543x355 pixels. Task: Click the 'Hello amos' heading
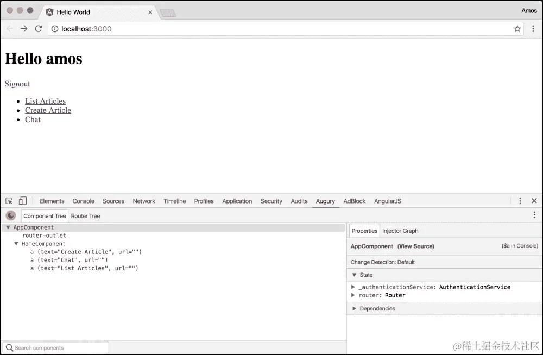(x=43, y=59)
